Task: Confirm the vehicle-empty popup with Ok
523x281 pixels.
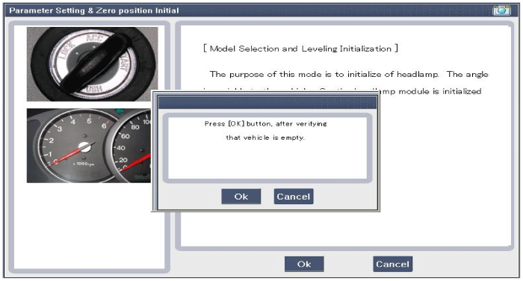Action: [x=241, y=197]
